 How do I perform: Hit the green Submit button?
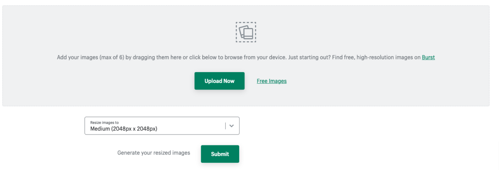pos(220,154)
